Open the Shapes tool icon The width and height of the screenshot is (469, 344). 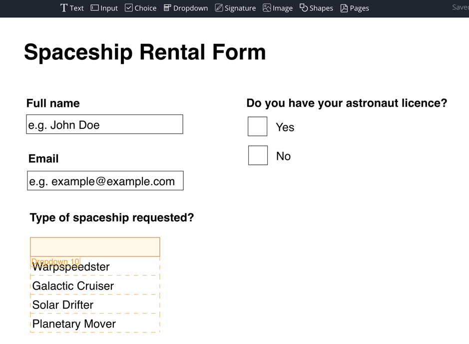click(304, 8)
